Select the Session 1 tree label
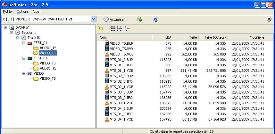 pyautogui.click(x=29, y=33)
